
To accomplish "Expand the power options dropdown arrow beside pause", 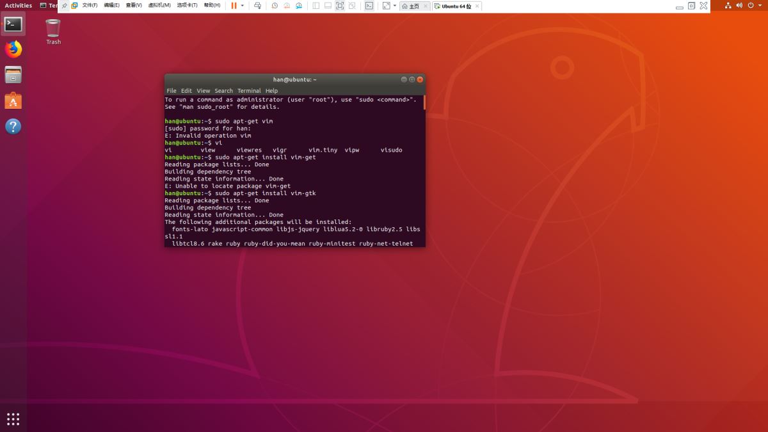I will [x=242, y=6].
